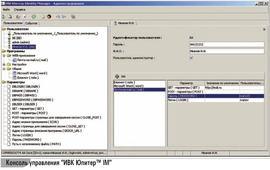Screen dimensions: 270x170
Task: Click the Программы folder icon in tree
Action: 4,51
